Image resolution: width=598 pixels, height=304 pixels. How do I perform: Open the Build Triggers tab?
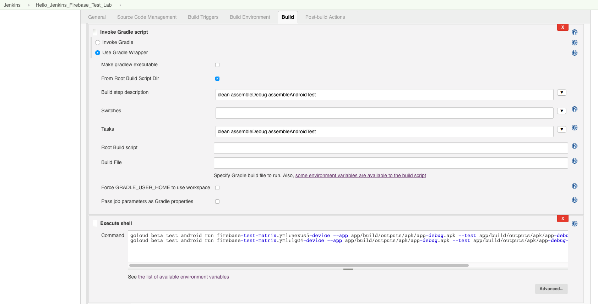(x=203, y=17)
